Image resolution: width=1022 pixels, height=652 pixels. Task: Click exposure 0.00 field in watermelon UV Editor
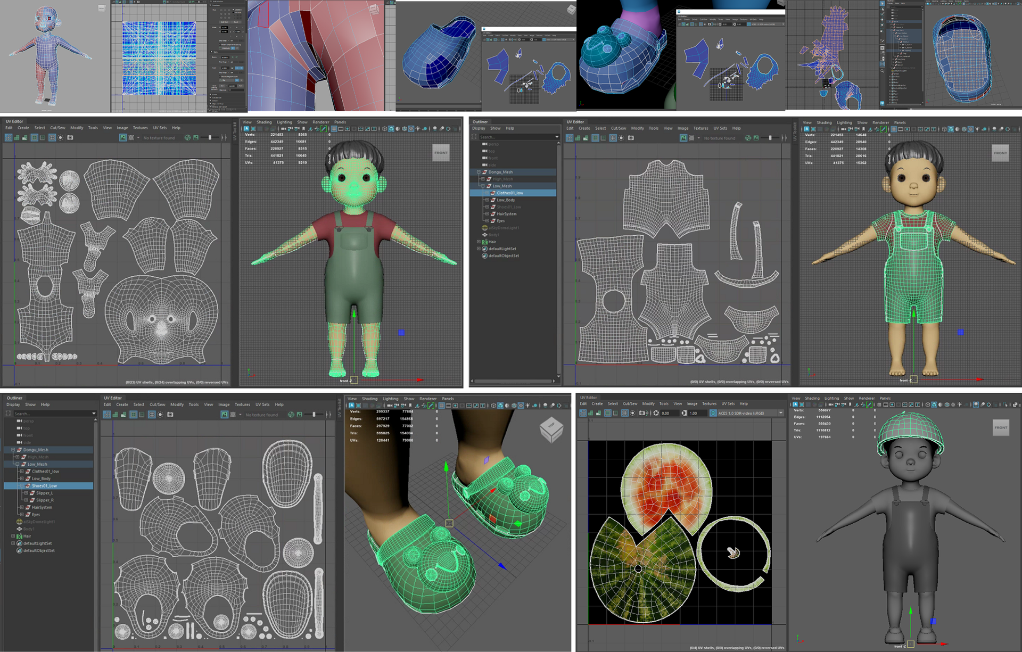[x=670, y=413]
